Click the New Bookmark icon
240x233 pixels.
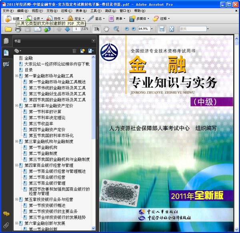[83, 51]
